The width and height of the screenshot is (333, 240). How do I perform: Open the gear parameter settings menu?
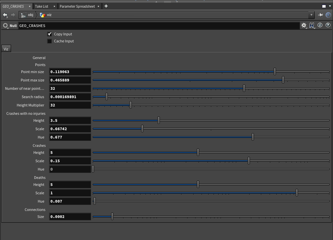pos(304,25)
